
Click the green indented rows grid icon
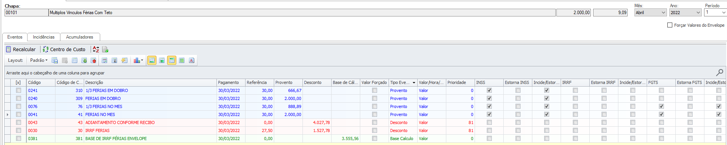coord(162,60)
